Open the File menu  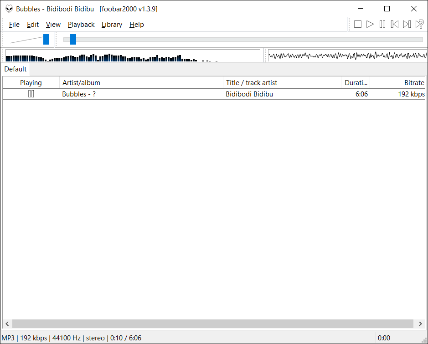pyautogui.click(x=14, y=25)
